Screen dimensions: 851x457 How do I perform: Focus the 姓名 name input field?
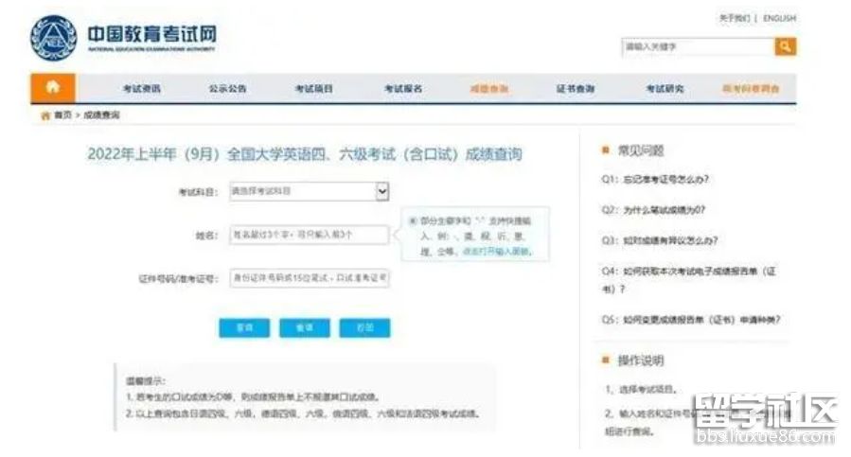[x=309, y=235]
